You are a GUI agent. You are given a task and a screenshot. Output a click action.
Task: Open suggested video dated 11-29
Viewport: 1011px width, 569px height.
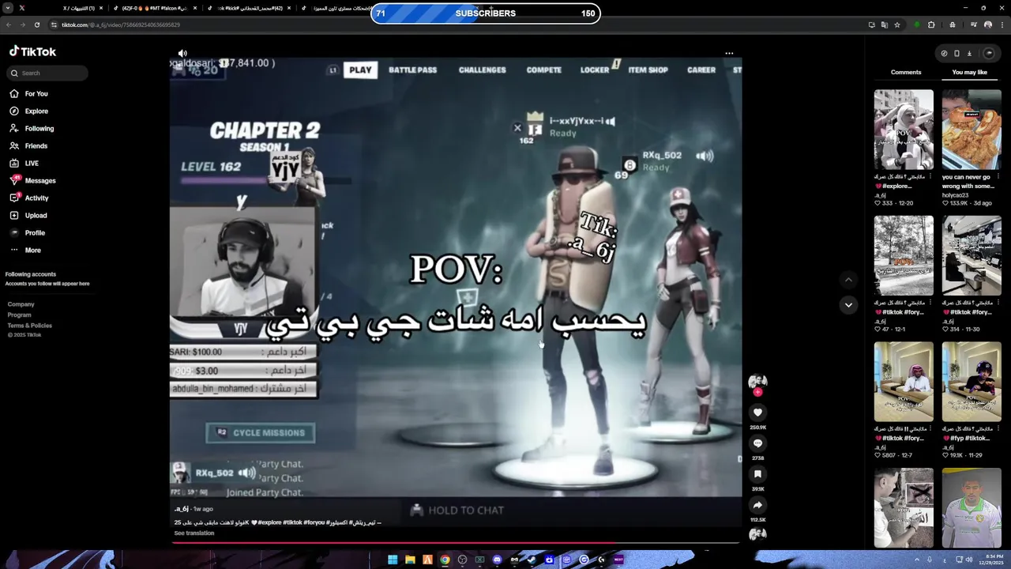pyautogui.click(x=972, y=382)
